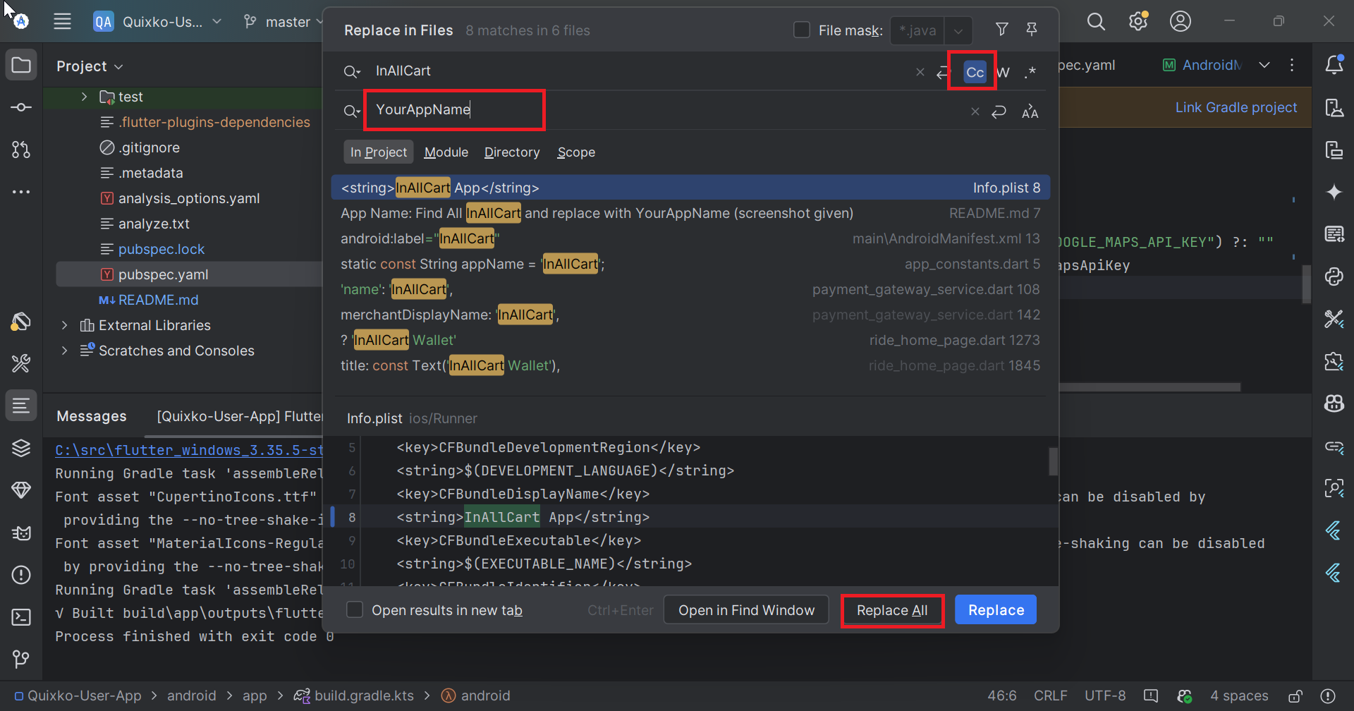
Task: Open the Commit tool window icon
Action: [21, 107]
